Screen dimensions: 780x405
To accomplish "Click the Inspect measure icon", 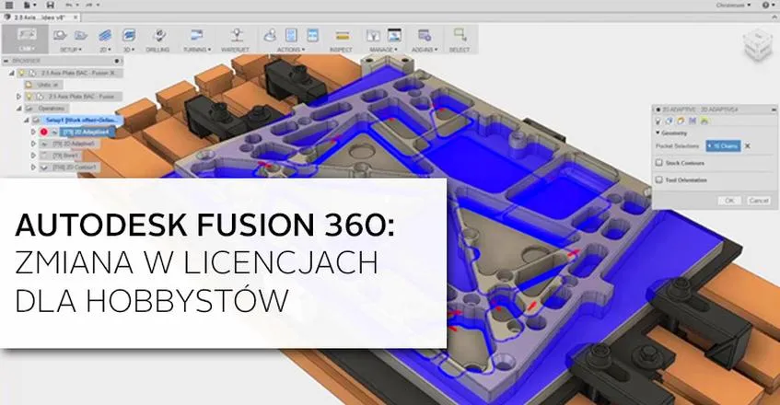I will pyautogui.click(x=343, y=36).
